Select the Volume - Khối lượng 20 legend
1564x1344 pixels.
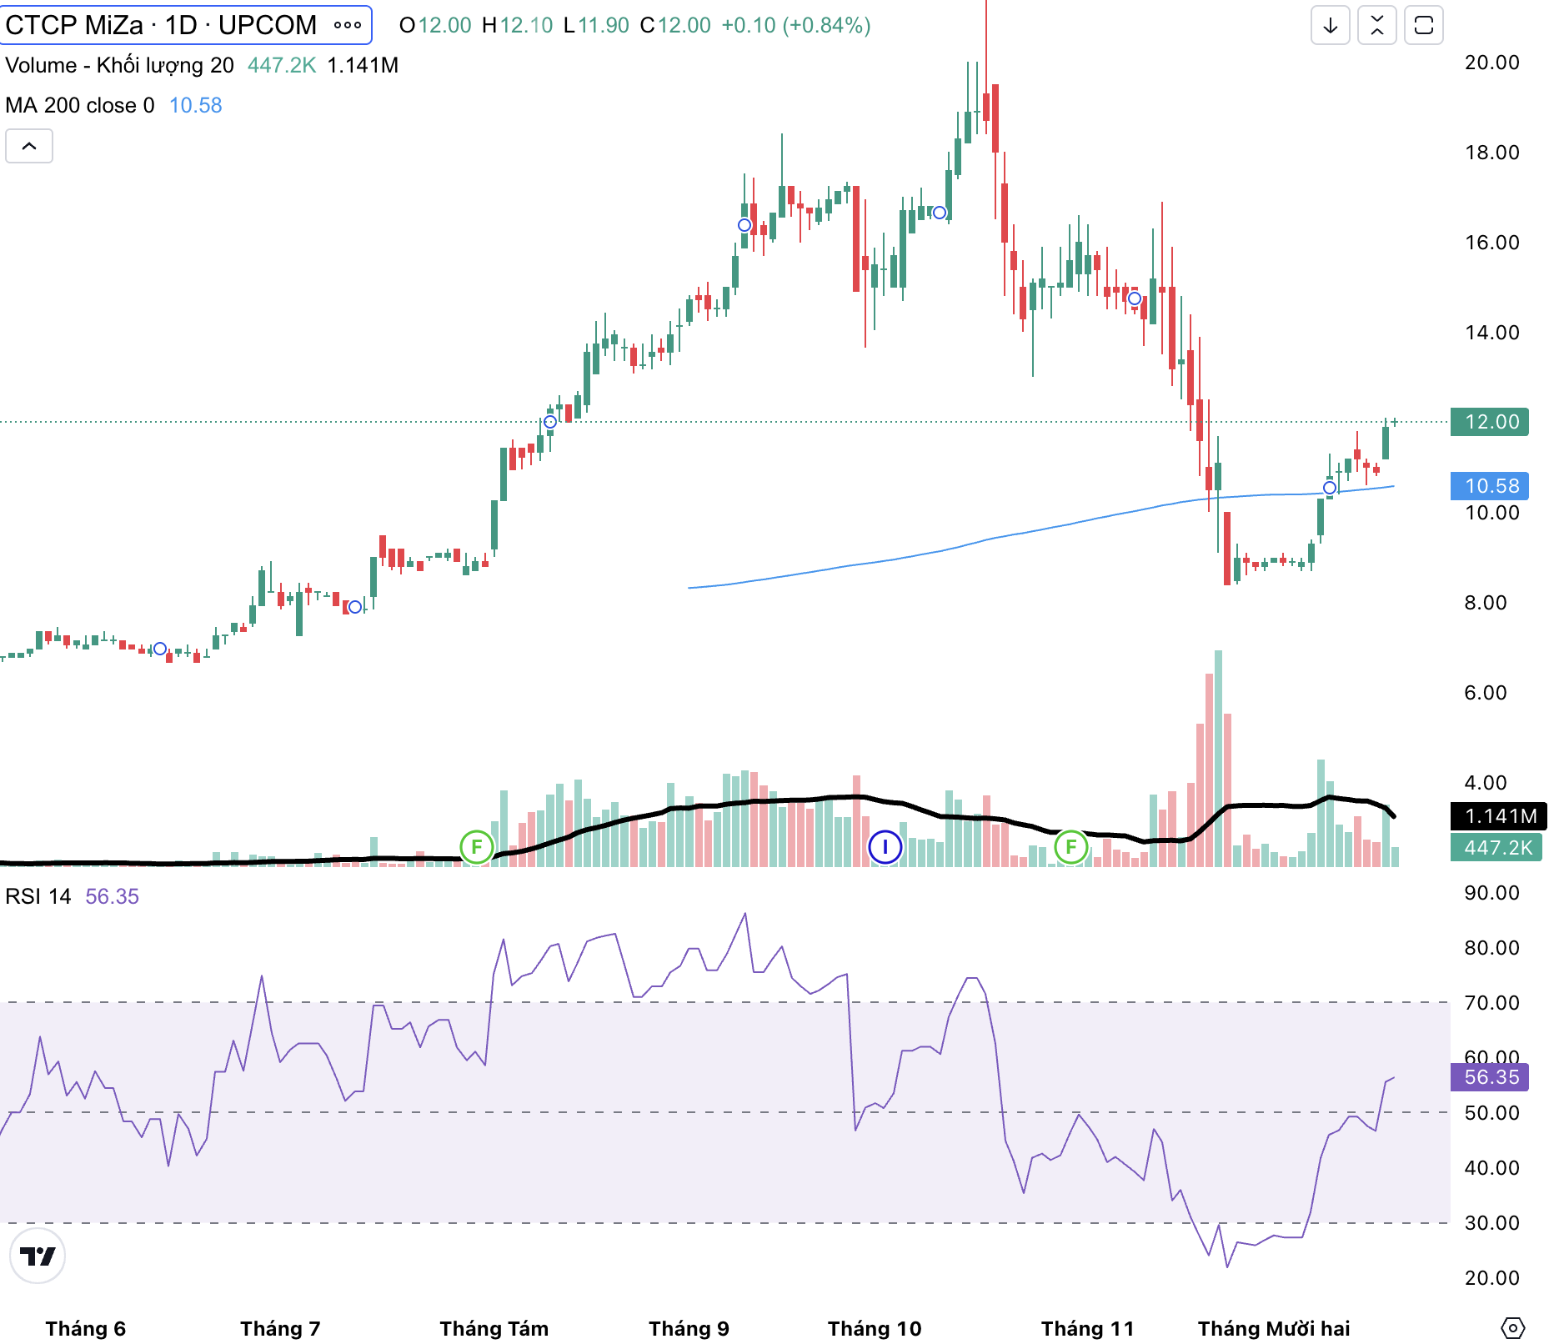119,65
